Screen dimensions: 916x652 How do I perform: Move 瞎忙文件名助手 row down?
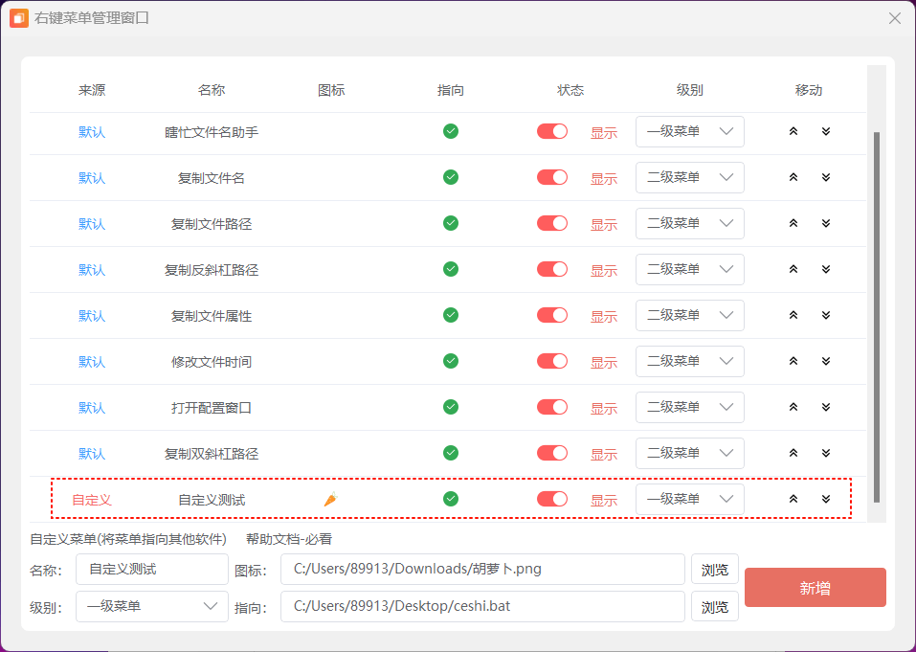[x=826, y=131]
